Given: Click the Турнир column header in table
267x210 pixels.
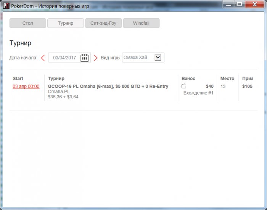Looking at the screenshot, I should [56, 79].
